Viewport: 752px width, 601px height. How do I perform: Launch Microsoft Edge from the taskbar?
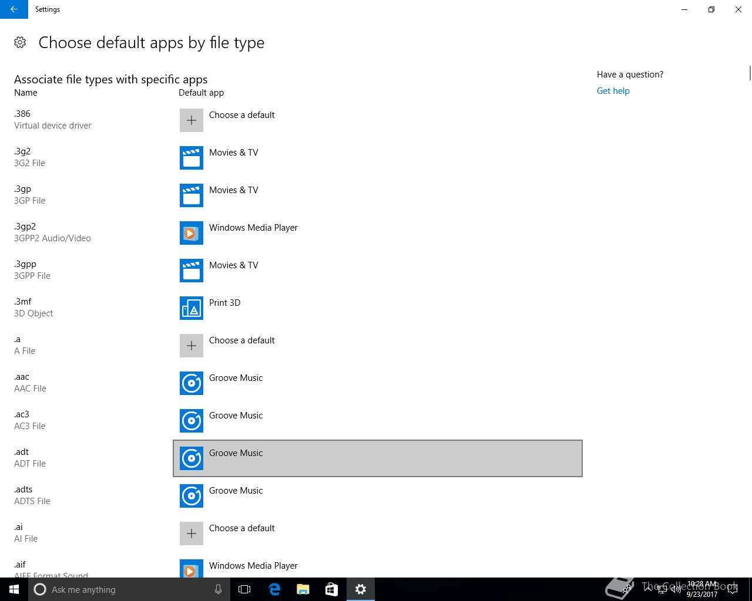(274, 589)
